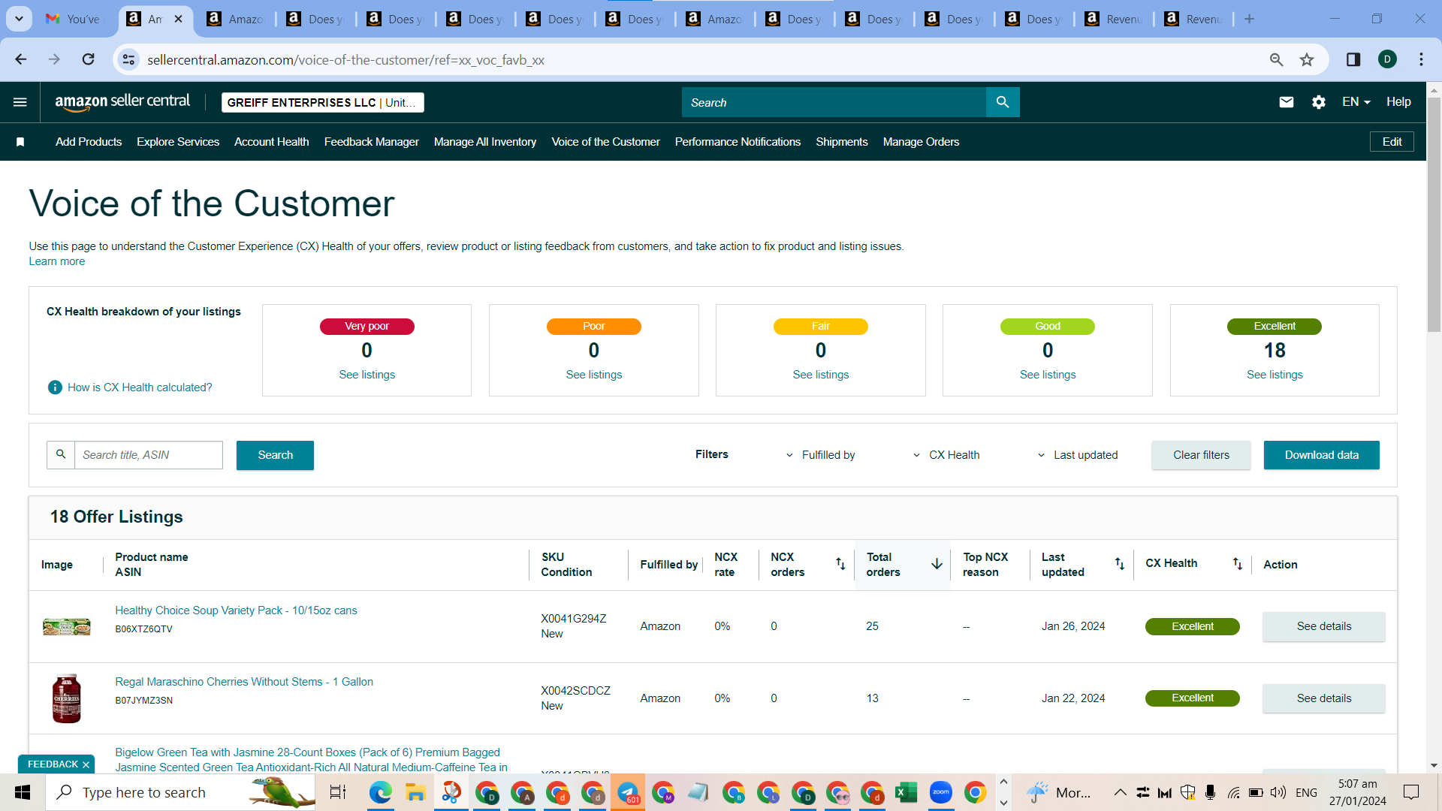The height and width of the screenshot is (811, 1442).
Task: Open the Messages envelope icon
Action: pos(1286,102)
